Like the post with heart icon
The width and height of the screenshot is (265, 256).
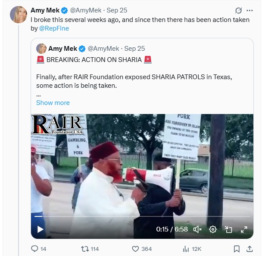[135, 249]
